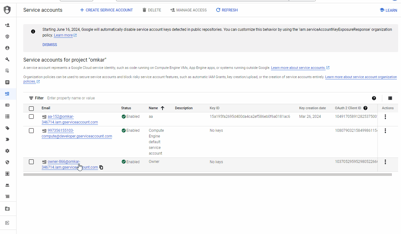Click MANAGE ACCESS toolbar button

189,10
